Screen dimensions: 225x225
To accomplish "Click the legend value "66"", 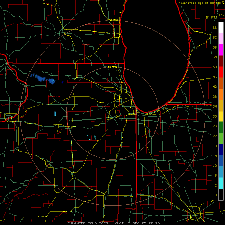I will [215, 27].
